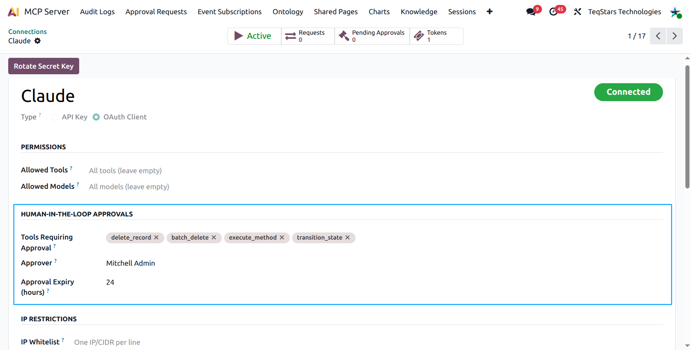
Task: Open the TeqStars Technologies company switcher
Action: (x=625, y=12)
